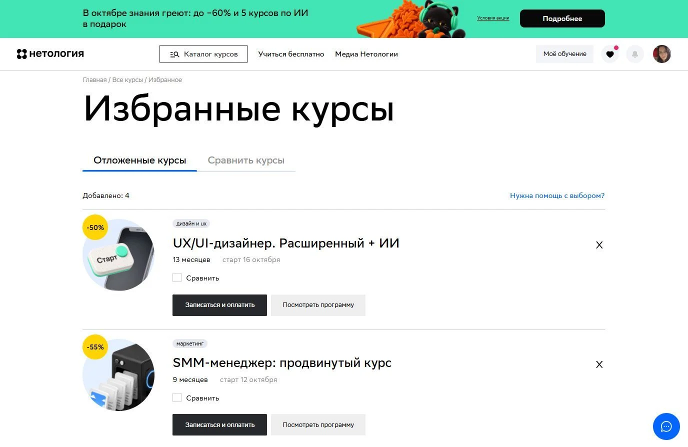Open the UX/UI-дизайнер. Расширенный + ИИ title
688x447 pixels.
click(x=286, y=243)
